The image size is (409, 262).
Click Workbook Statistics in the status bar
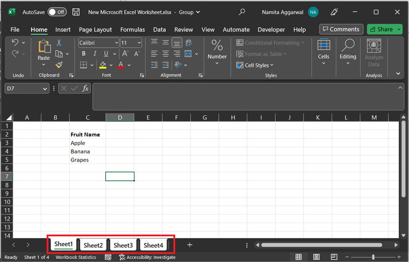click(x=76, y=257)
